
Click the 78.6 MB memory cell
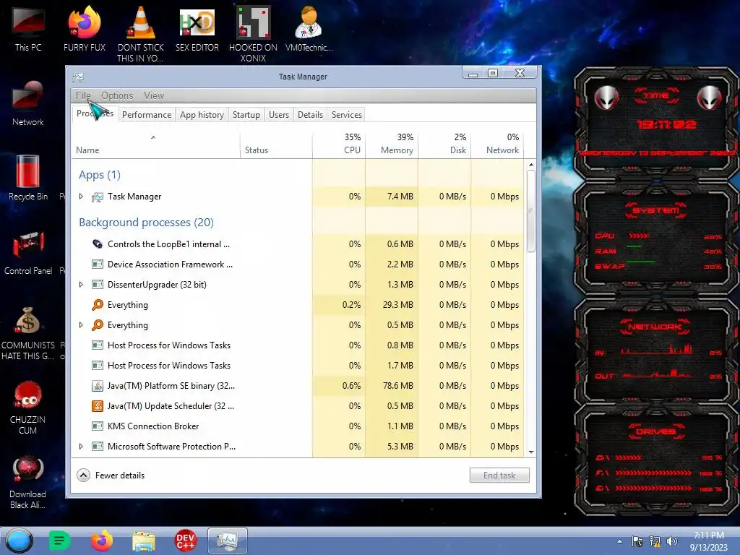[392, 386]
